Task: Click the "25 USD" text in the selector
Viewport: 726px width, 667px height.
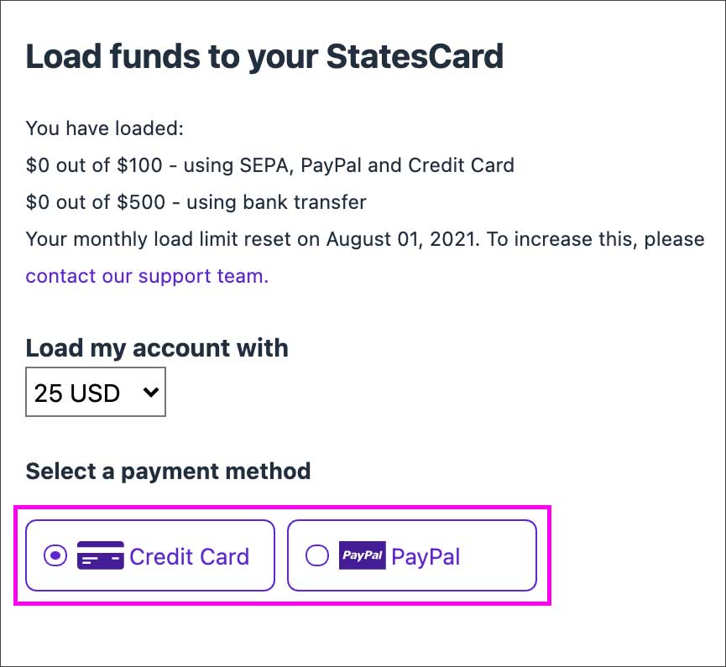Action: pyautogui.click(x=77, y=393)
